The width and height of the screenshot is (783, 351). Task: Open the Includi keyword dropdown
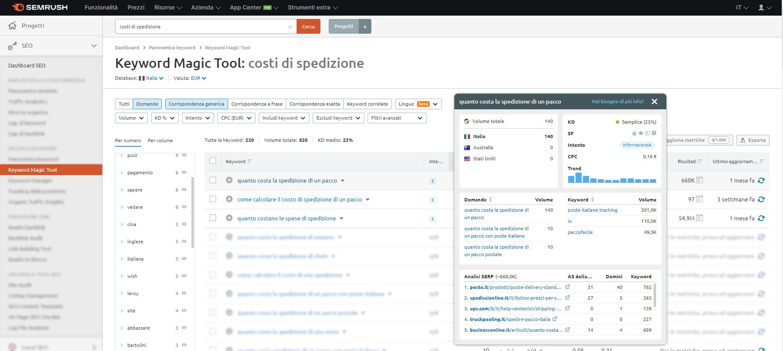pyautogui.click(x=284, y=118)
